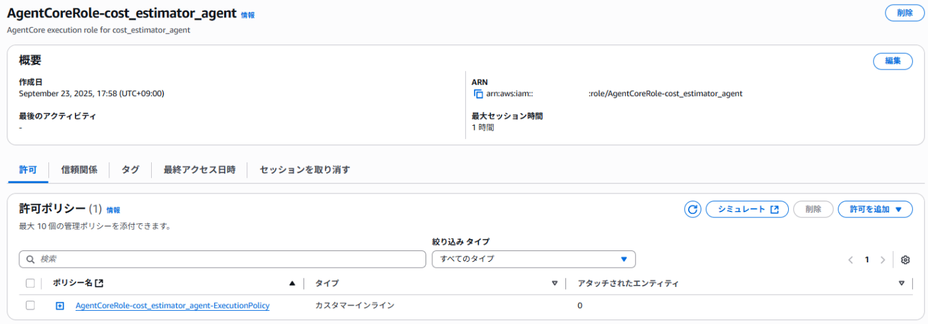
Task: Check the box for the AgentCoreRole-cost_estimator_agent-ExecutionPolicy row
Action: 30,305
